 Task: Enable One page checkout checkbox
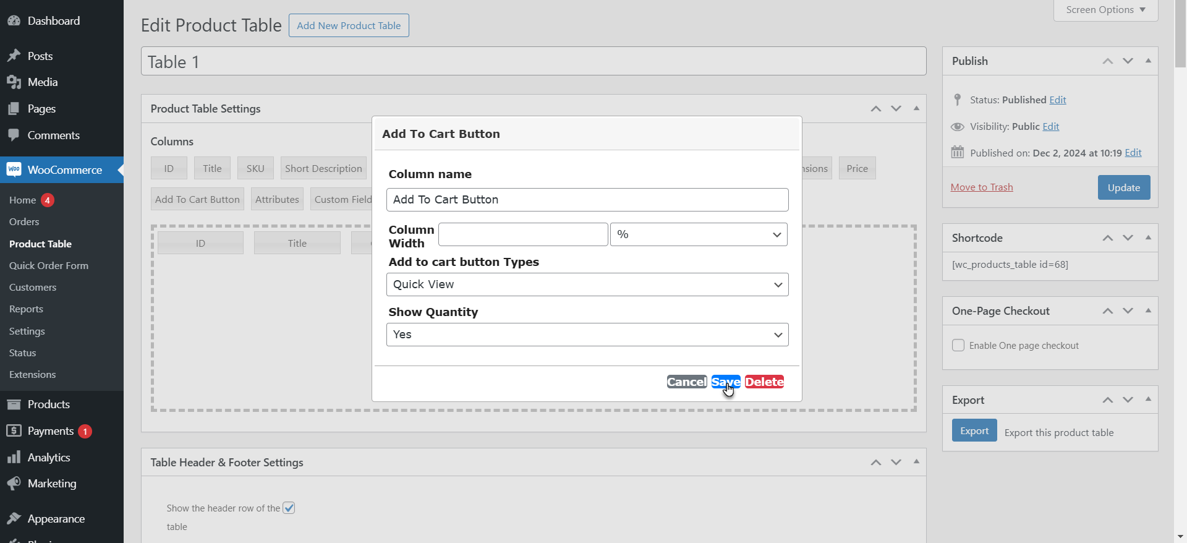958,346
